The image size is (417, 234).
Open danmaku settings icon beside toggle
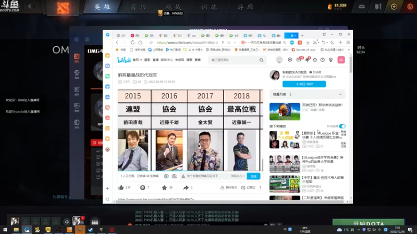pyautogui.click(x=174, y=176)
